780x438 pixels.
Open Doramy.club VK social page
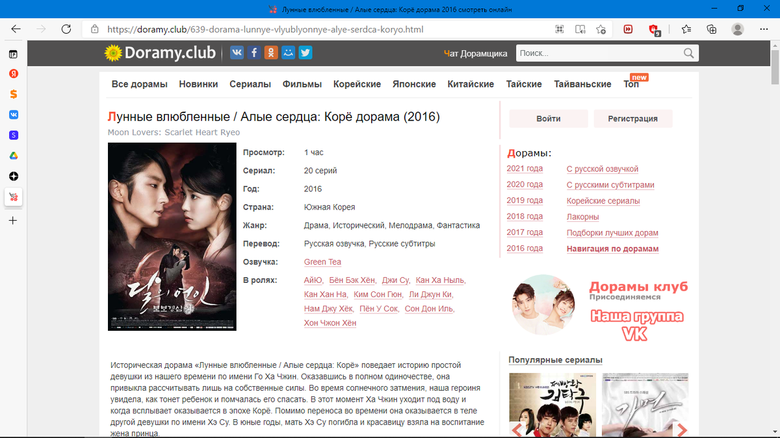point(237,53)
